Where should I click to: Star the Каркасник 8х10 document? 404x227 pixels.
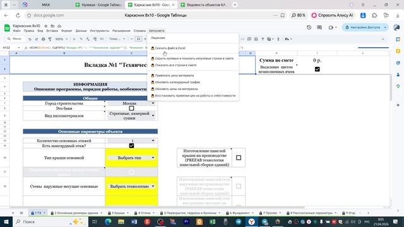pos(46,26)
